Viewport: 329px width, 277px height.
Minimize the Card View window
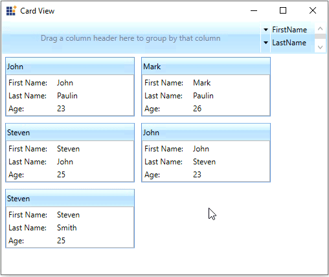tap(254, 10)
